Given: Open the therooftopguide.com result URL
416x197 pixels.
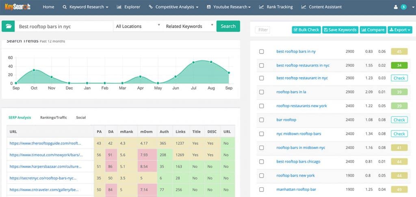Looking at the screenshot, I should click(45, 143).
